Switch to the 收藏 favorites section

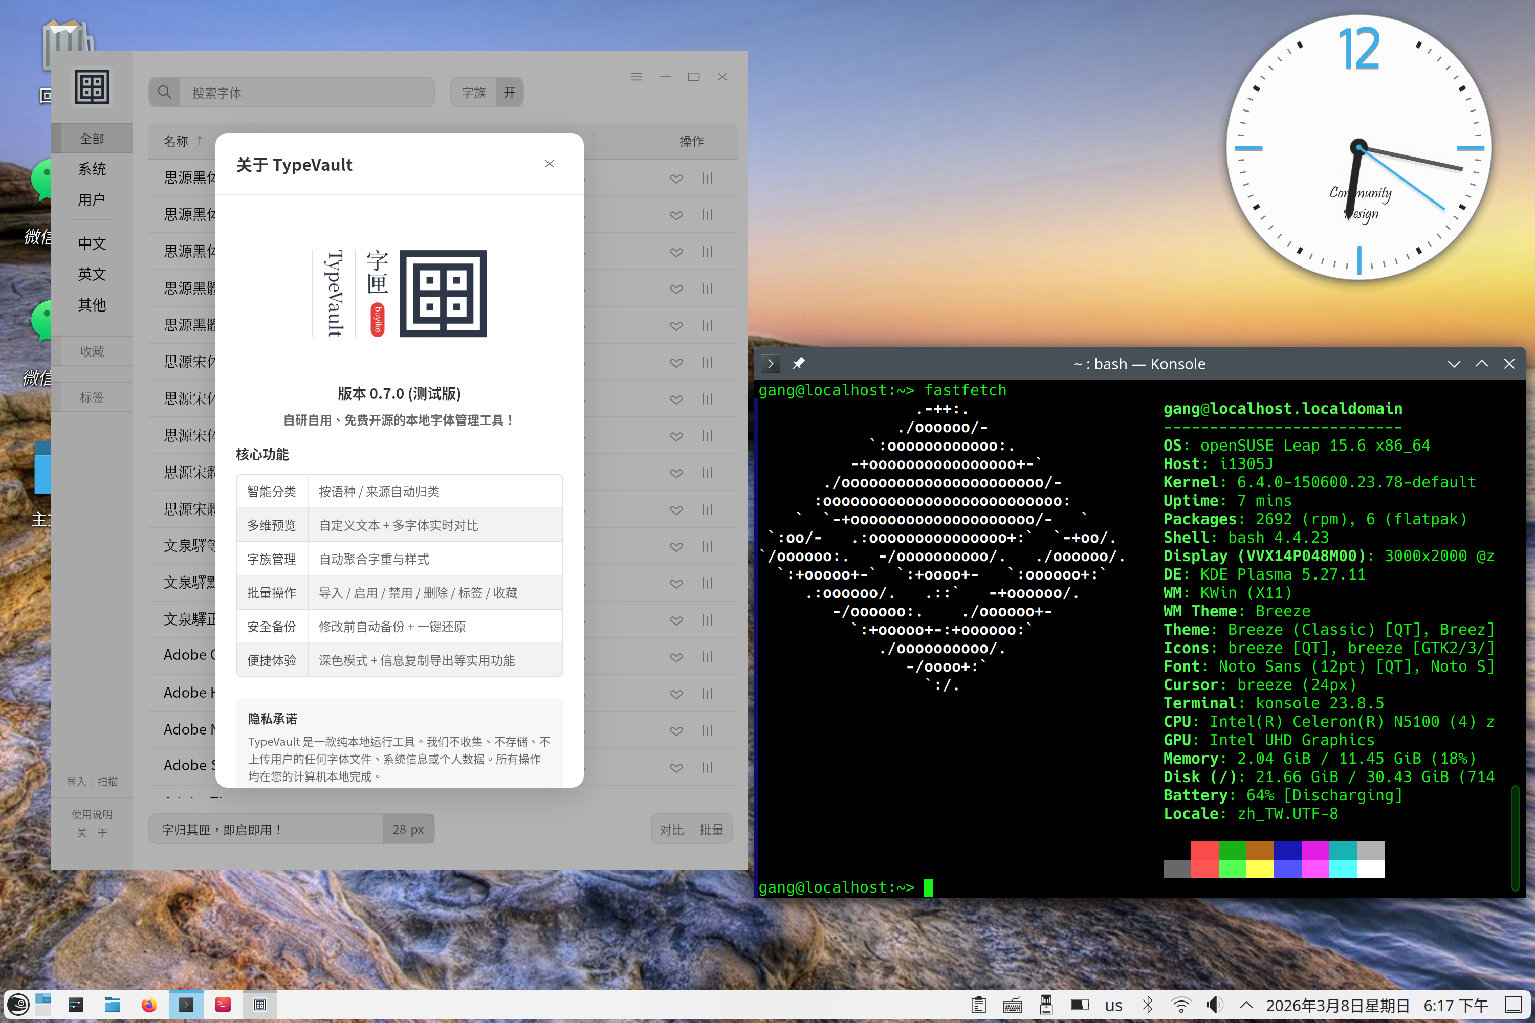[92, 351]
